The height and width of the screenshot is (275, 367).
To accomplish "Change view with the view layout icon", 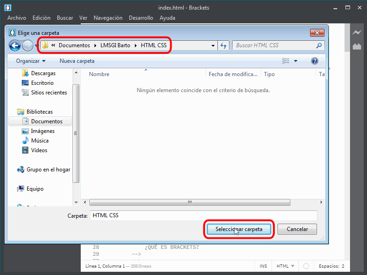I will tap(285, 61).
